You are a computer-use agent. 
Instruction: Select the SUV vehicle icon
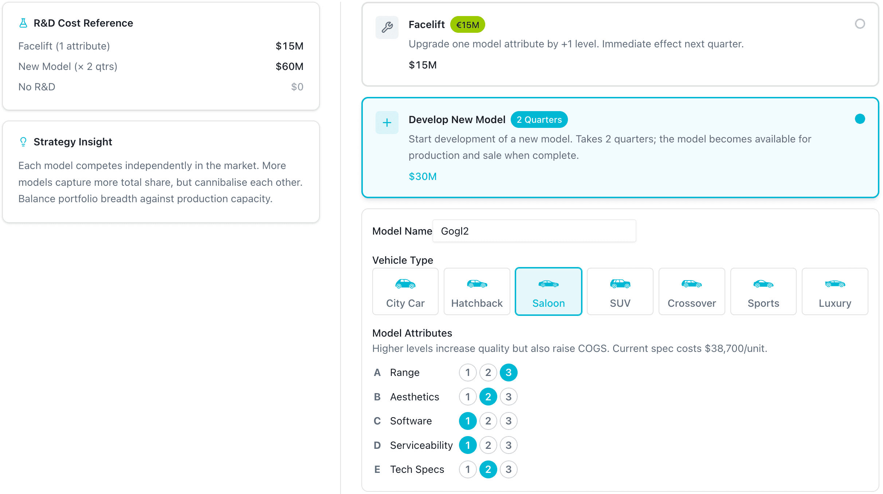click(x=620, y=284)
